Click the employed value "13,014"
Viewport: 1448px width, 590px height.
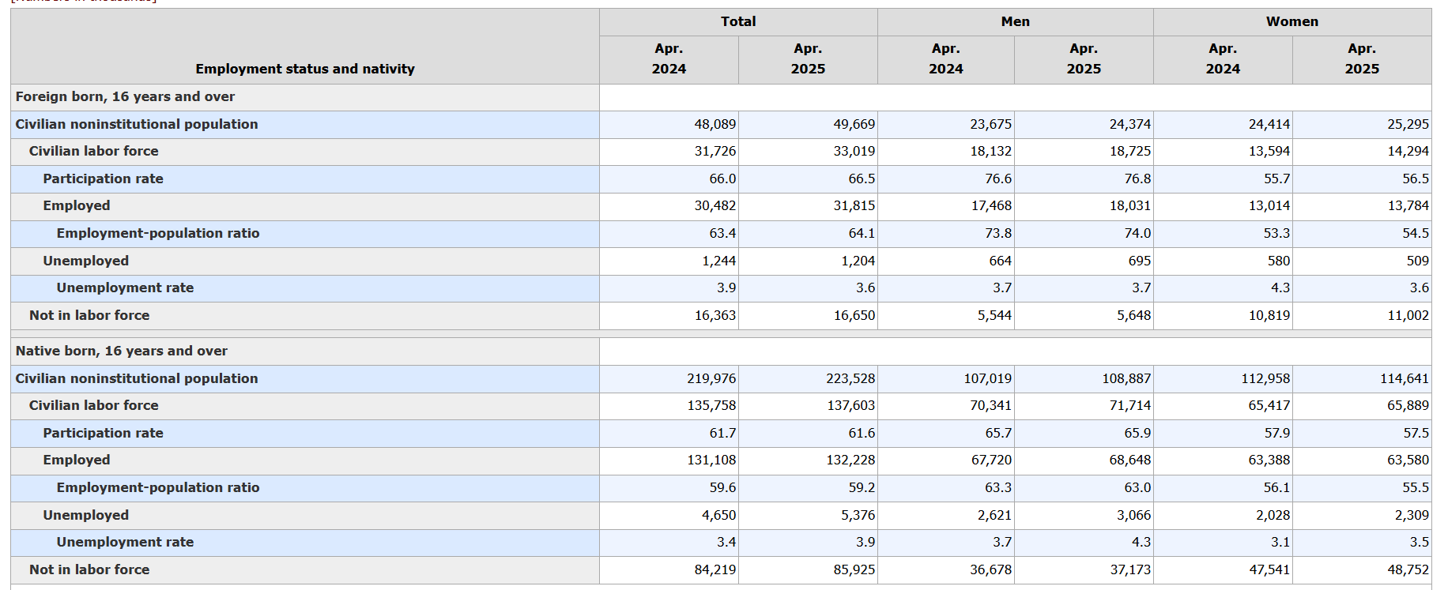point(1269,205)
